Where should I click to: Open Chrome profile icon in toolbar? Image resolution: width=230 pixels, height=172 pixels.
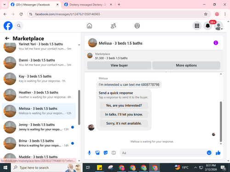(217, 14)
